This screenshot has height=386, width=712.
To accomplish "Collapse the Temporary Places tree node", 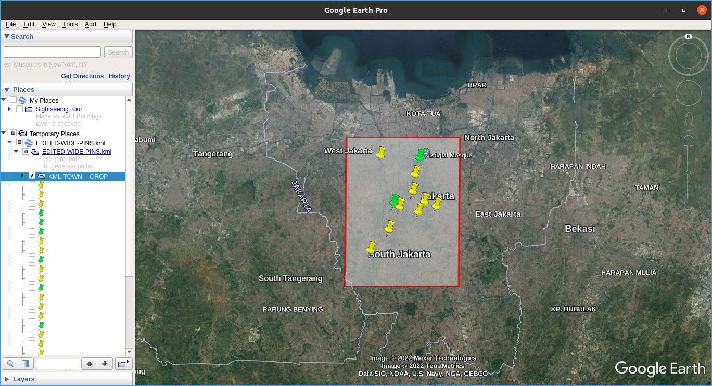I will (x=4, y=134).
